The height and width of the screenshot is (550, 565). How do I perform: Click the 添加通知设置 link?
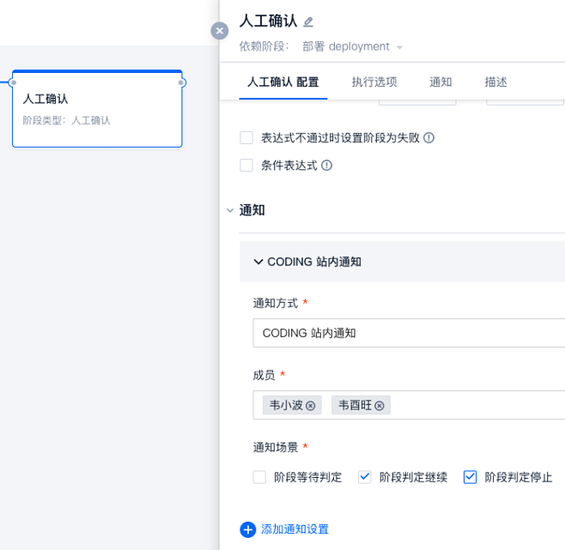295,529
